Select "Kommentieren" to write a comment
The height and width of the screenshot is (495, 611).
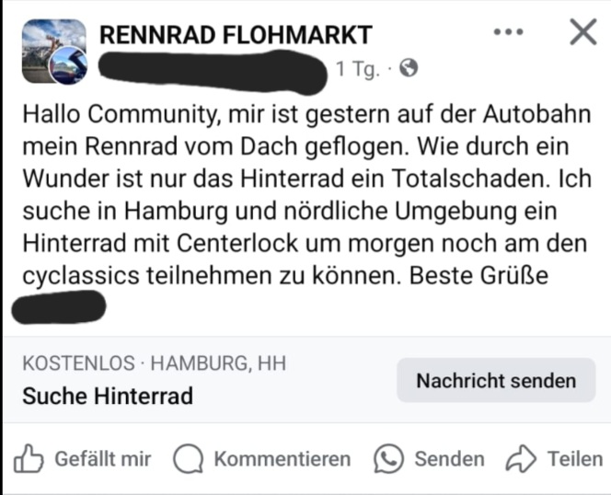[282, 459]
